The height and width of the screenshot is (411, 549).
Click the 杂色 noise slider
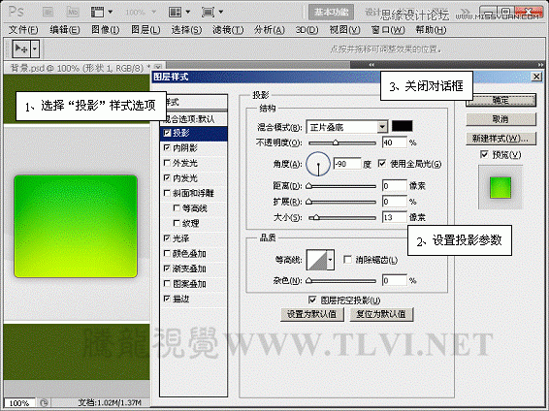[342, 280]
